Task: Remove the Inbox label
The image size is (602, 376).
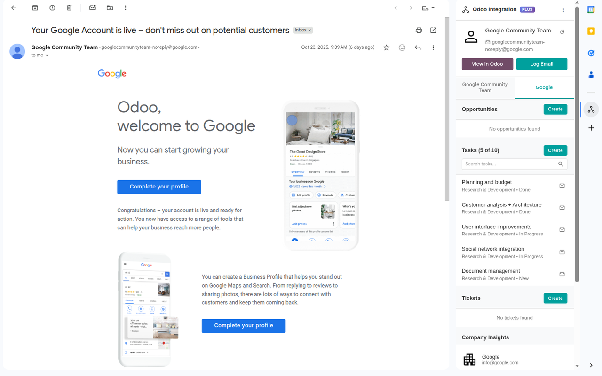Action: click(x=310, y=31)
